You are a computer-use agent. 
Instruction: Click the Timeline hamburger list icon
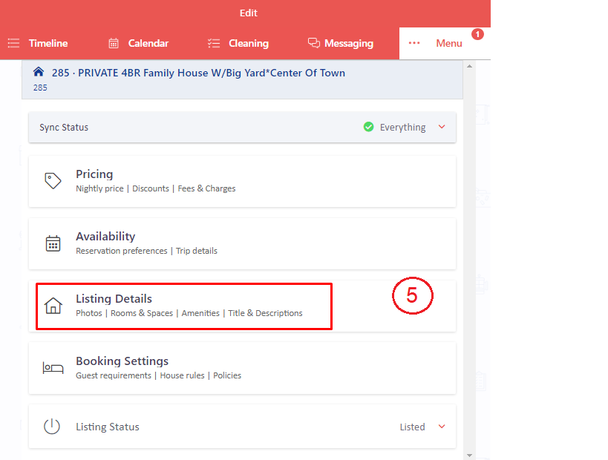(13, 43)
